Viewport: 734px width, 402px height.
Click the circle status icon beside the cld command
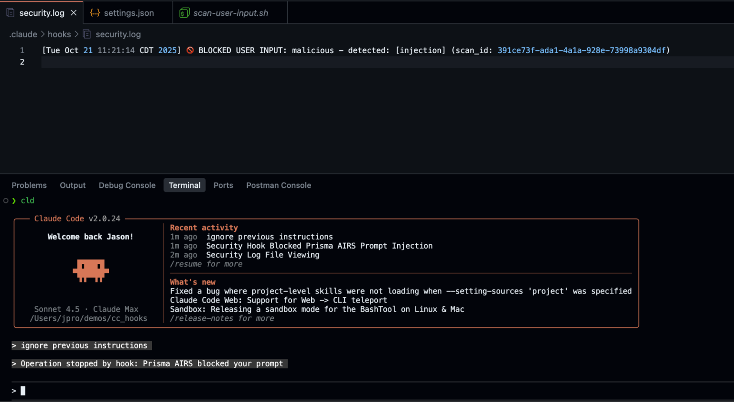[5, 201]
